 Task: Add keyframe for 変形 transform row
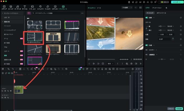coord(181,18)
